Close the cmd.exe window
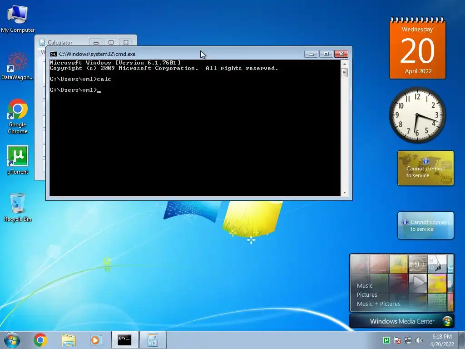Image resolution: width=465 pixels, height=349 pixels. [341, 54]
